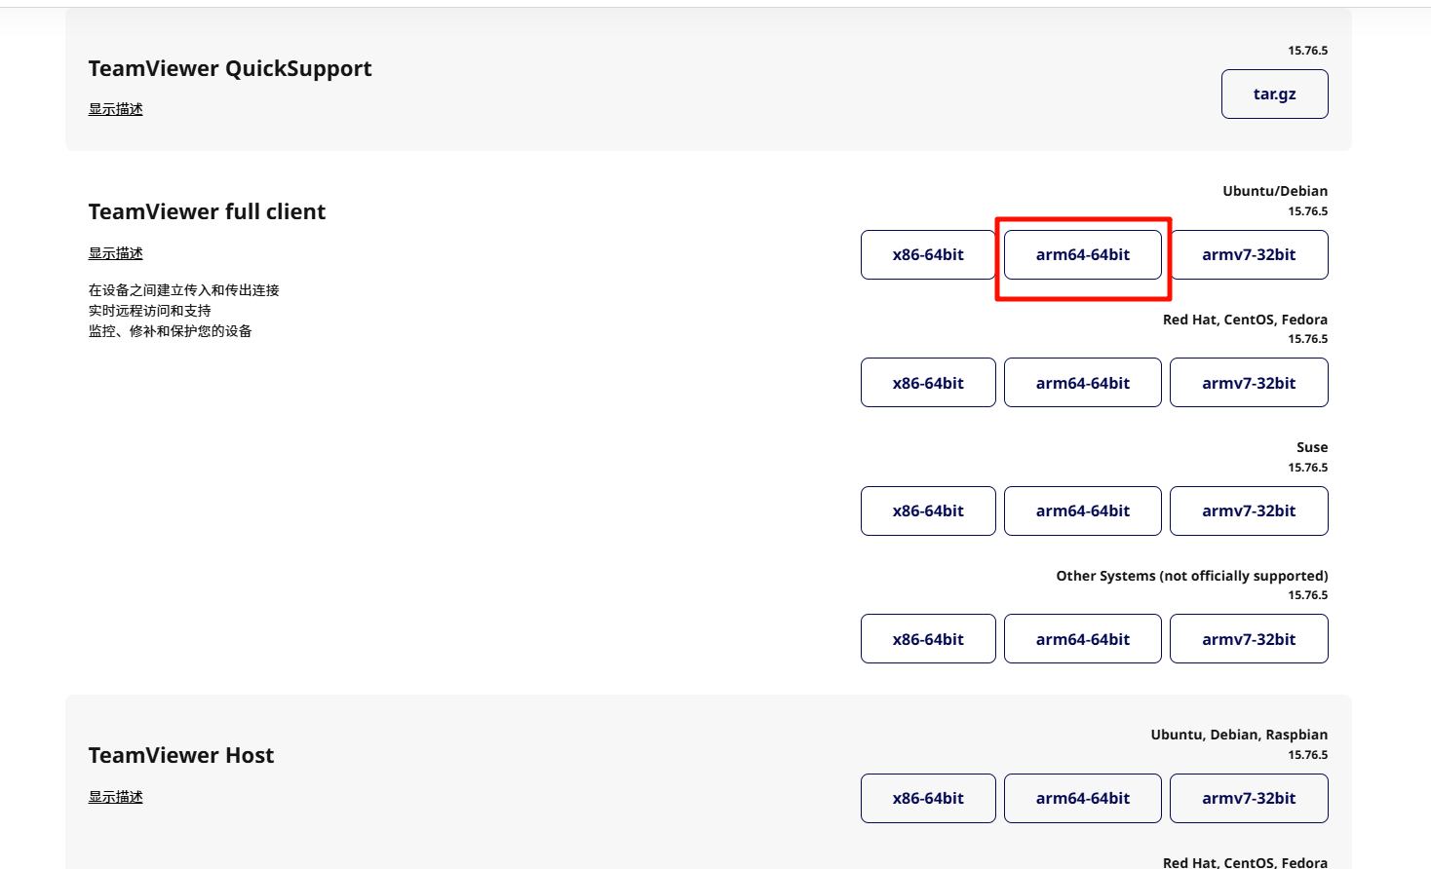This screenshot has width=1431, height=869.
Task: Select Other Systems armv7-32bit package
Action: (x=1249, y=639)
